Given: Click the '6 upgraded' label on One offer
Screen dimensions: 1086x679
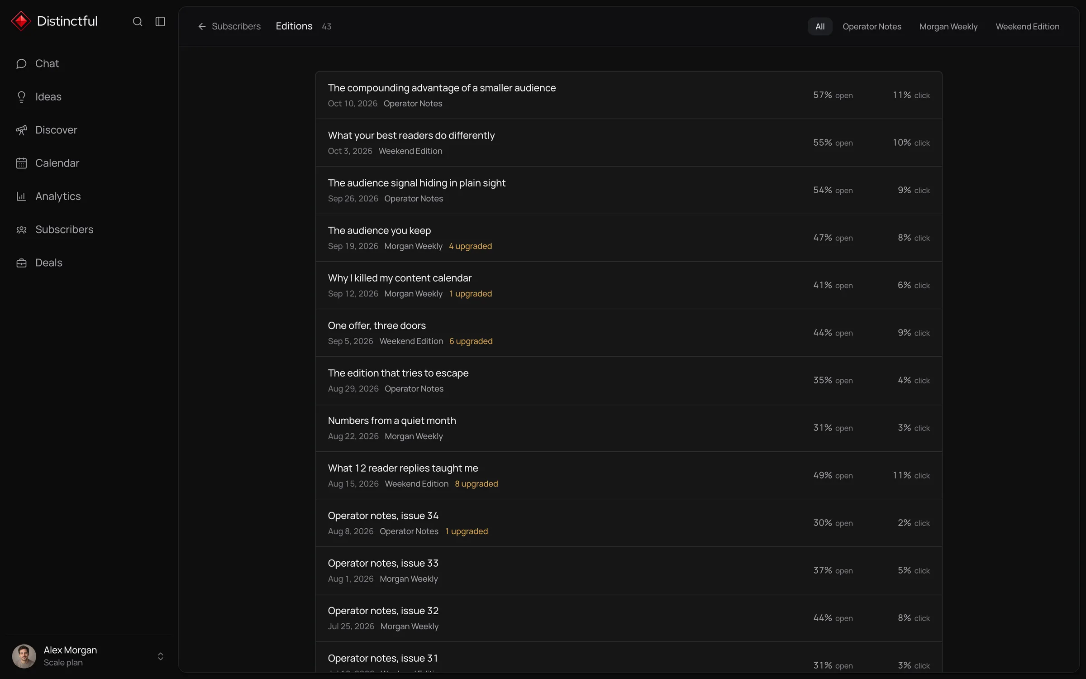Looking at the screenshot, I should point(471,341).
